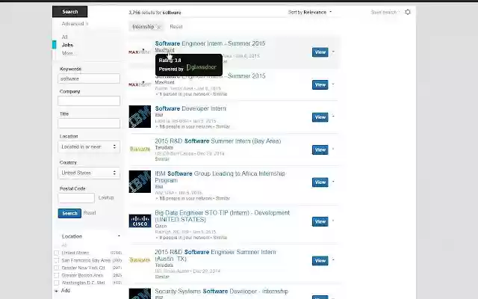
Task: Open arrow menu beside Cisco Big Data View
Action: (x=333, y=221)
